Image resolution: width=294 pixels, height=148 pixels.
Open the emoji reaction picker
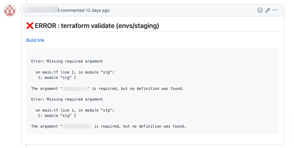[260, 10]
